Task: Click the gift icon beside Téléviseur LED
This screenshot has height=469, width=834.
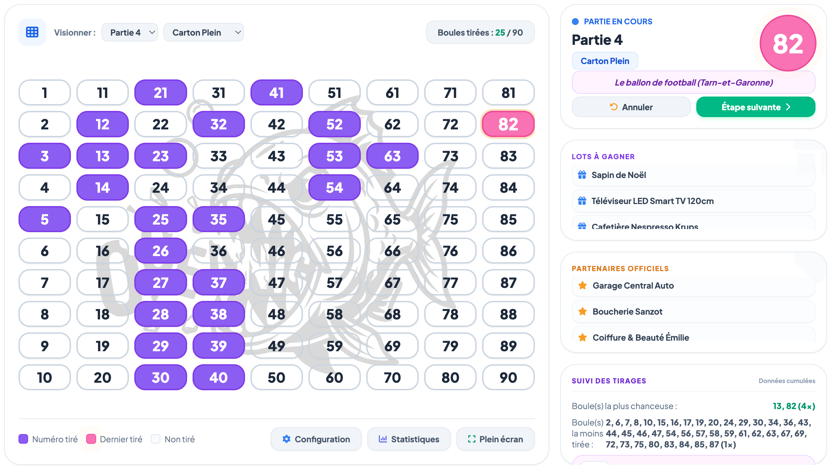Action: coord(582,201)
